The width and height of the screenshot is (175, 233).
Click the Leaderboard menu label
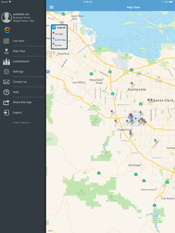(21, 61)
